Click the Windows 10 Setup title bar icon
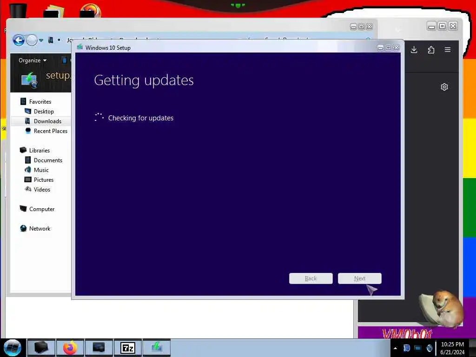The height and width of the screenshot is (357, 476). point(80,47)
